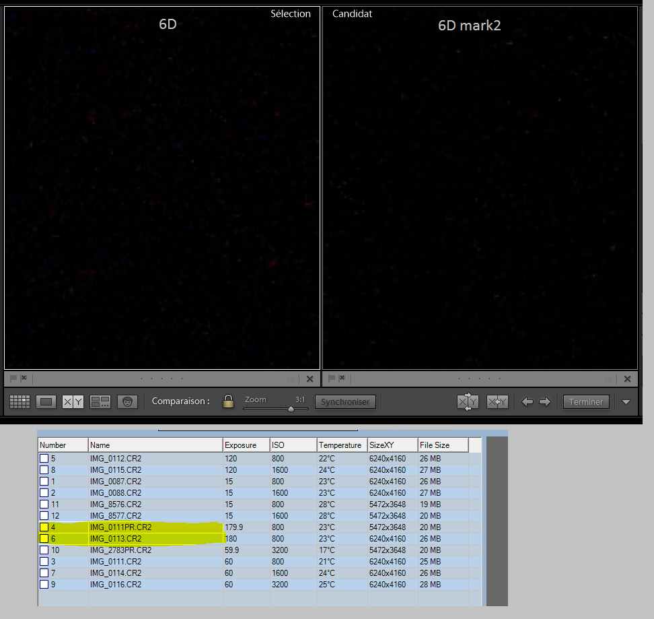Click the Comparaison label in toolbar
Image resolution: width=654 pixels, height=619 pixels.
(180, 401)
